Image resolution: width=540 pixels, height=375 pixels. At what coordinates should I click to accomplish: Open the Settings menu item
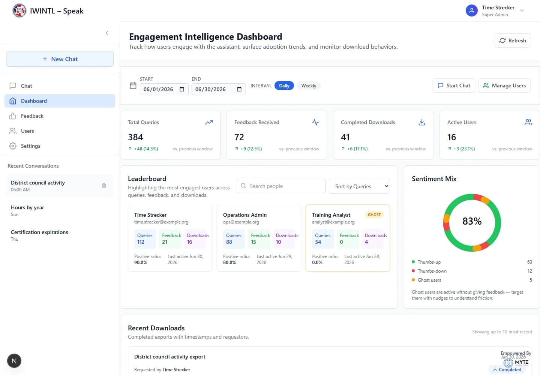pyautogui.click(x=60, y=146)
